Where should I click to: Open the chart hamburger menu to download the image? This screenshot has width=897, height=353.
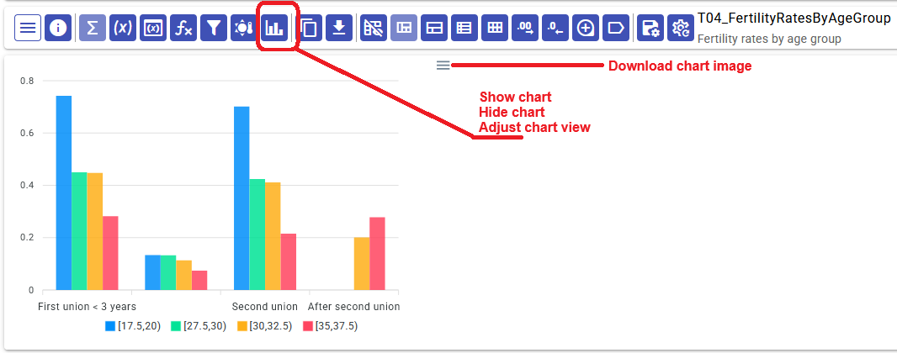tap(443, 65)
